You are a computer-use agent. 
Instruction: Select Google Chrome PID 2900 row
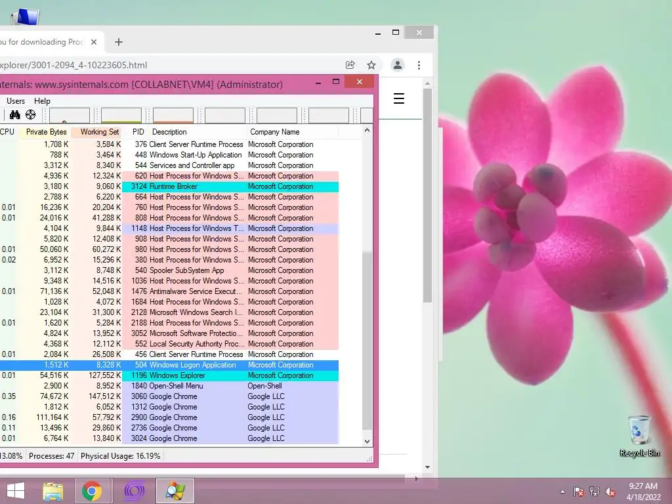(169, 417)
